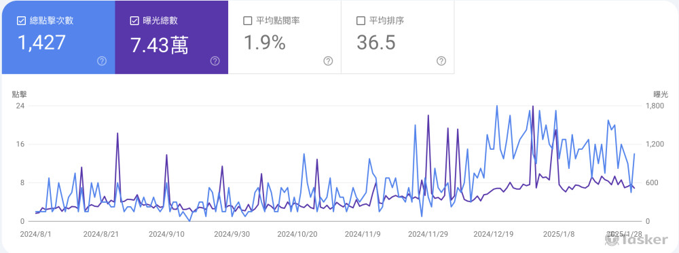
Task: Enable the 平均點閱率 checkbox
Action: [248, 21]
